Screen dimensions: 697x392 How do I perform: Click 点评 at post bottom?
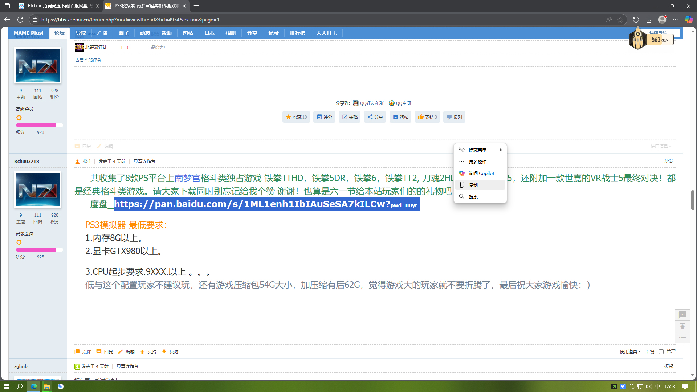(83, 351)
